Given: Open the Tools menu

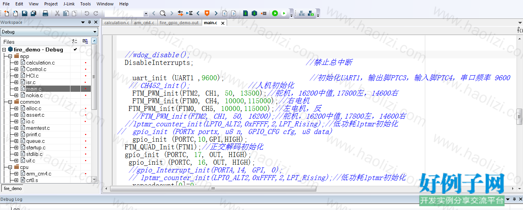Looking at the screenshot, I should 85,4.
